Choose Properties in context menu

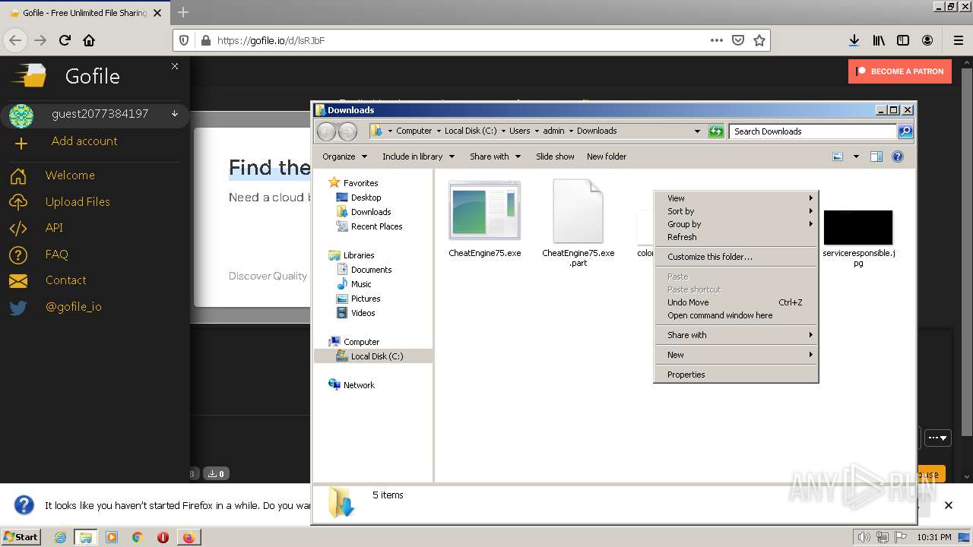pos(736,375)
